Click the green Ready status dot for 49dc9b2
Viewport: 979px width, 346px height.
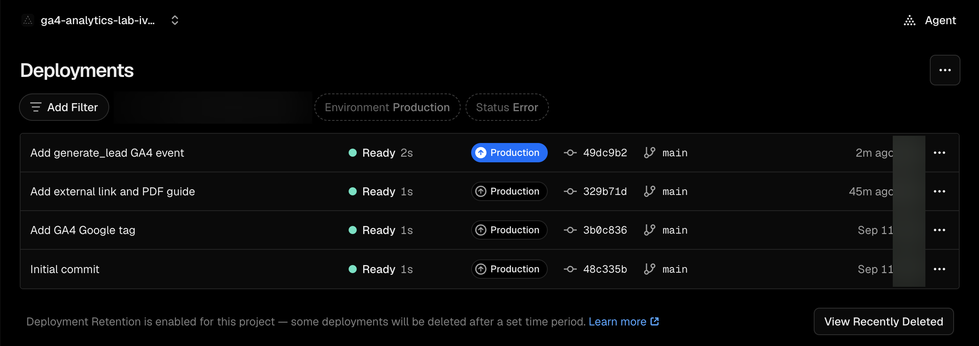tap(353, 153)
